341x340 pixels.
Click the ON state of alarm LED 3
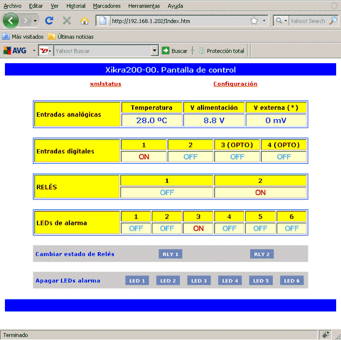pyautogui.click(x=198, y=228)
